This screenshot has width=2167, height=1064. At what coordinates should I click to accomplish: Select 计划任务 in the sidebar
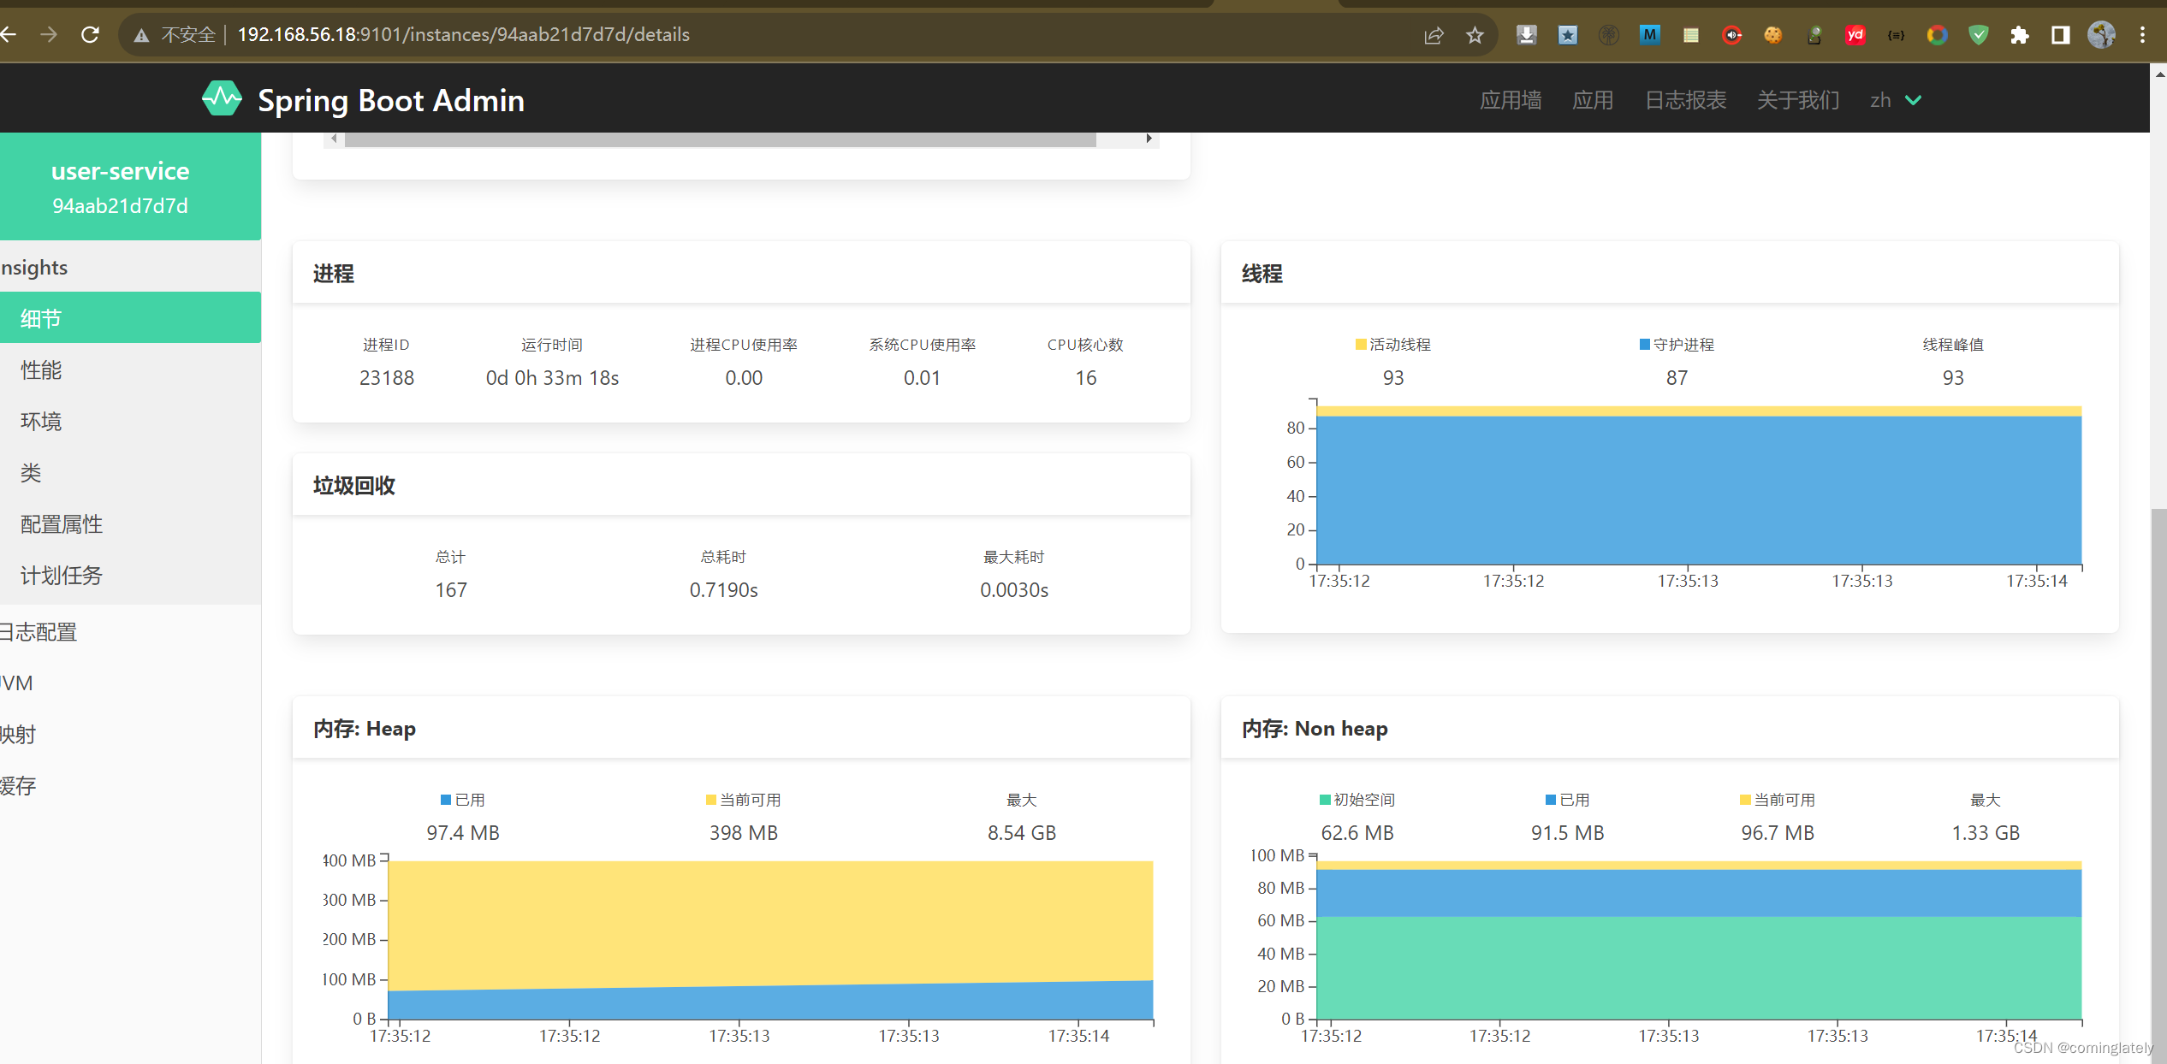click(130, 575)
